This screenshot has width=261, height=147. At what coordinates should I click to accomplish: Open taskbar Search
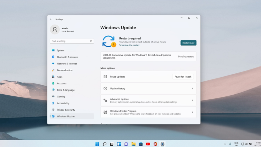pyautogui.click(x=105, y=144)
